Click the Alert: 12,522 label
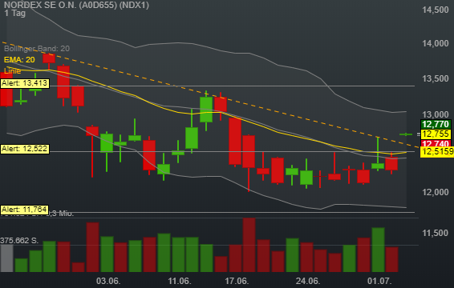The image size is (454, 288). click(25, 149)
